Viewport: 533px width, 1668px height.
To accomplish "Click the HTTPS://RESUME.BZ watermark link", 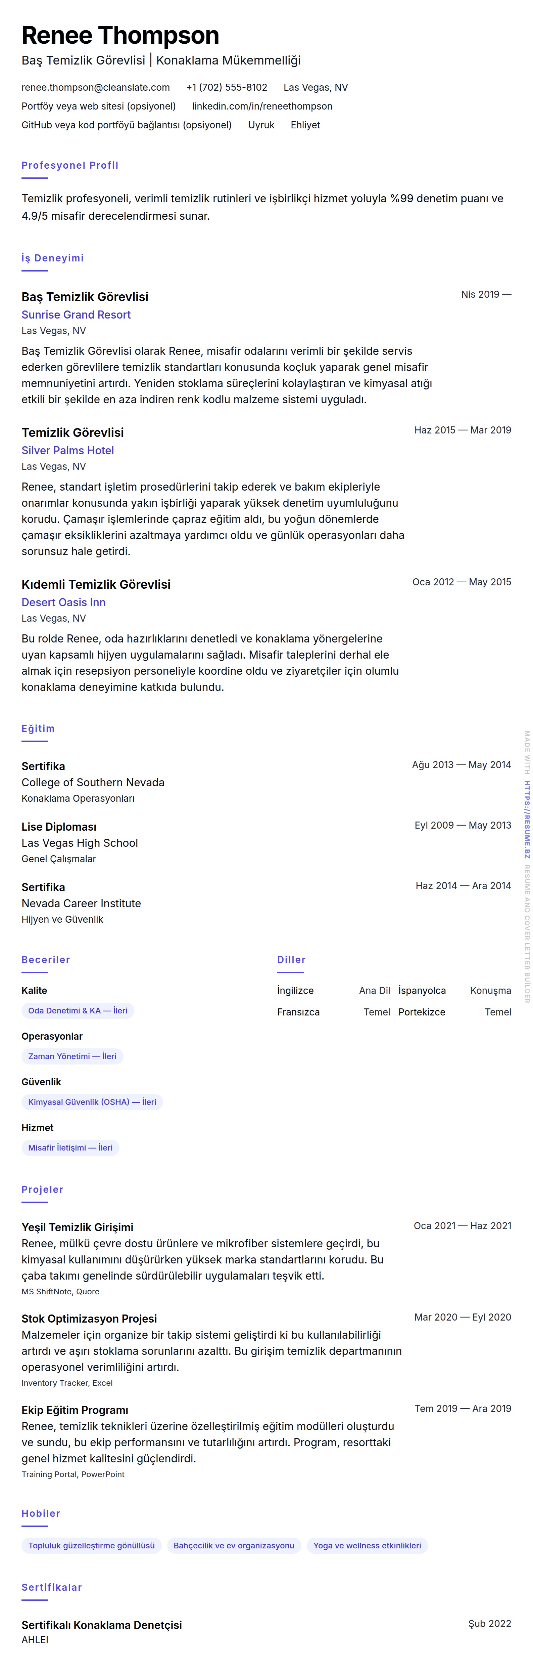I will [x=527, y=819].
